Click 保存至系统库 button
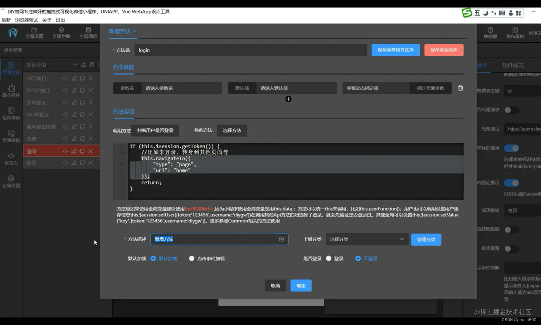This screenshot has width=541, height=325. coord(444,50)
